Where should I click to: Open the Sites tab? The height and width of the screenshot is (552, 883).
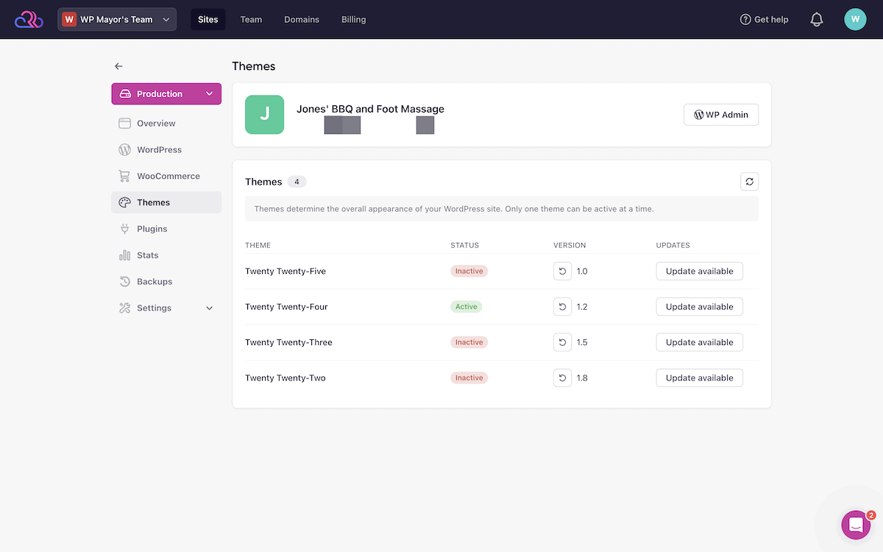208,19
